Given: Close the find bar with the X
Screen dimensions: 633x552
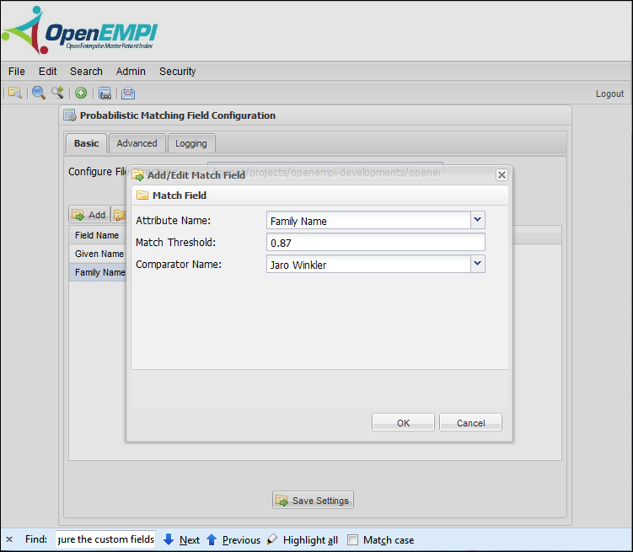Looking at the screenshot, I should (9, 539).
